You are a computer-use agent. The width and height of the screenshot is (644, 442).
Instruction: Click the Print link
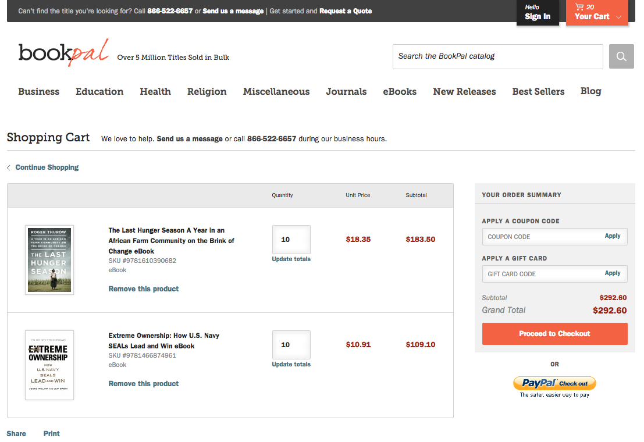click(51, 434)
